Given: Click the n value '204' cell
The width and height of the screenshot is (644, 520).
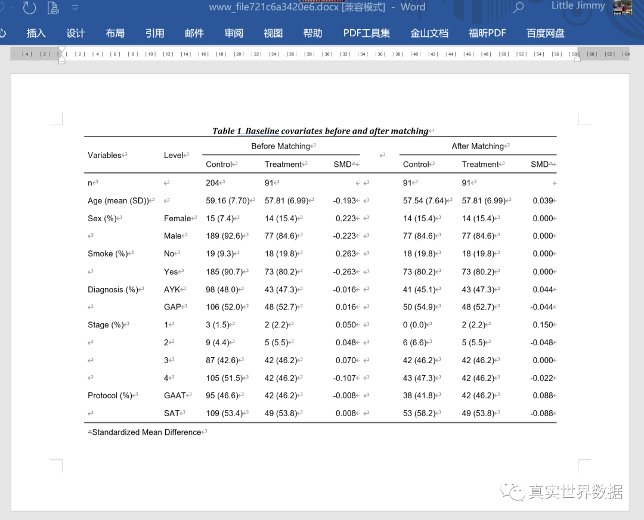Looking at the screenshot, I should point(212,183).
